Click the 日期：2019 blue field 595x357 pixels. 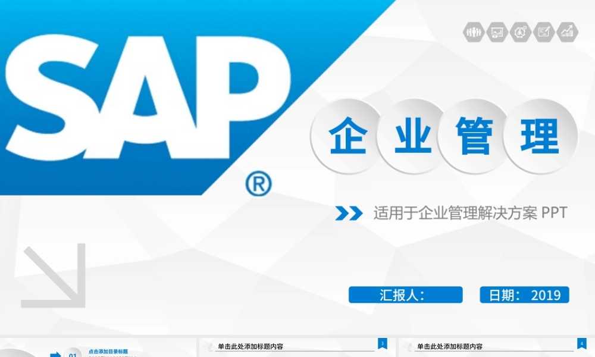tap(524, 295)
